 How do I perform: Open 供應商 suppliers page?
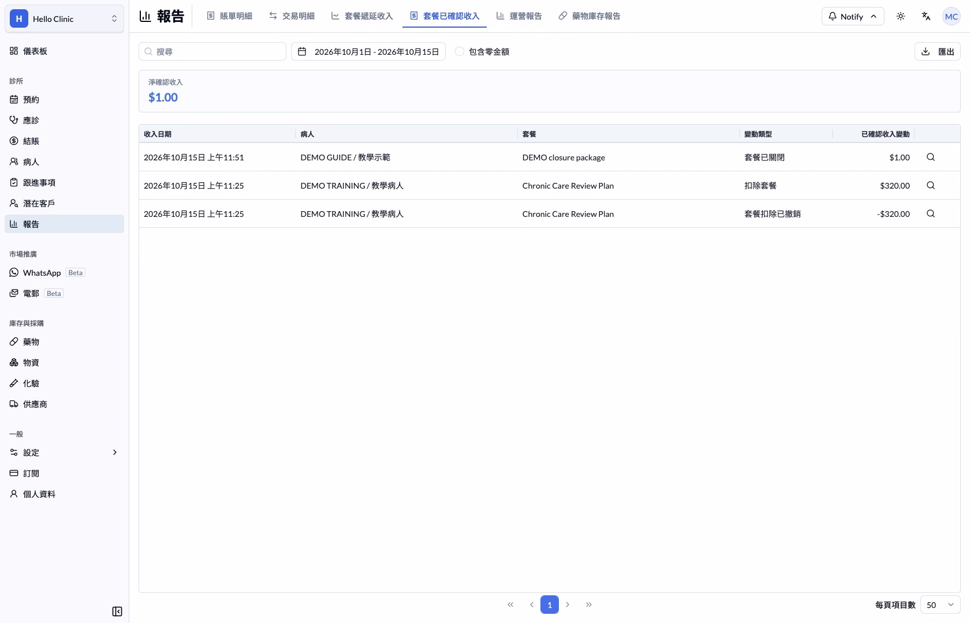click(x=64, y=404)
